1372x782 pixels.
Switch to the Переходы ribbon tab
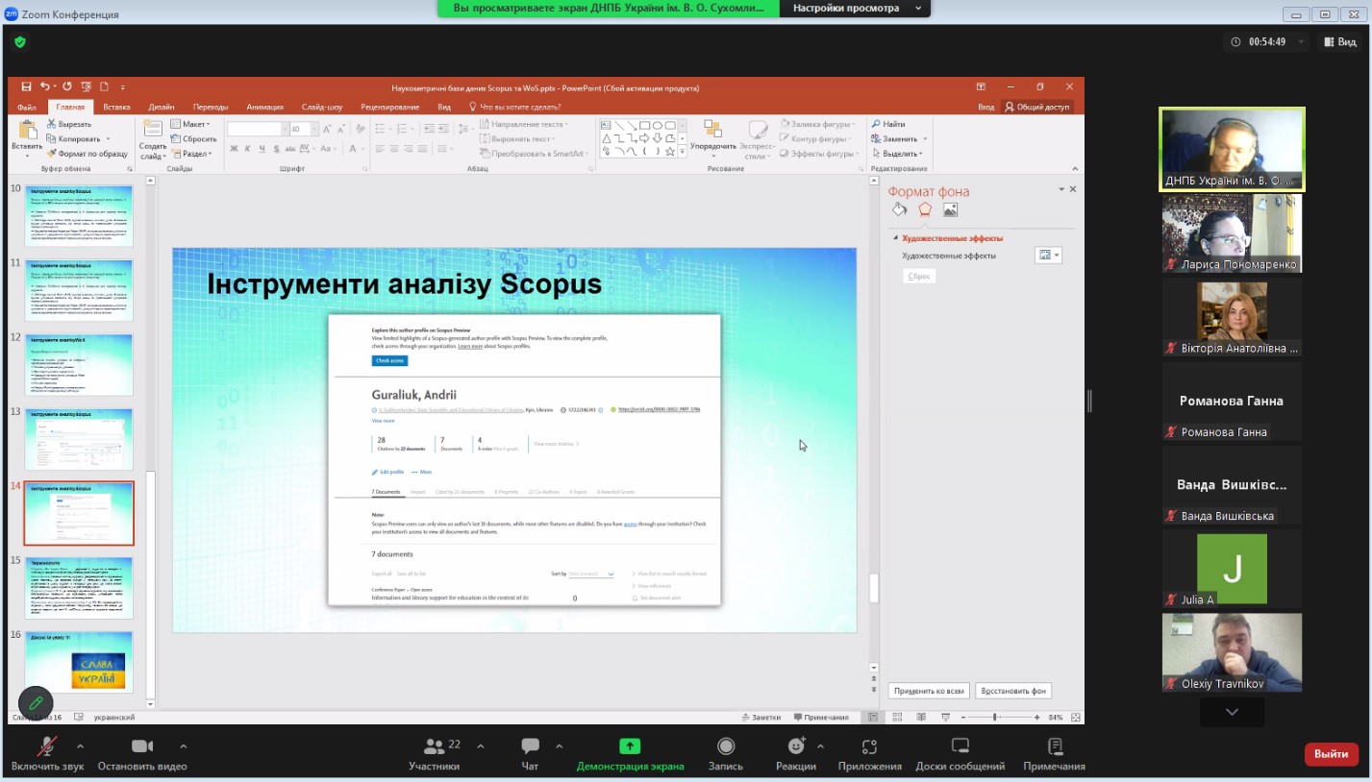point(211,107)
